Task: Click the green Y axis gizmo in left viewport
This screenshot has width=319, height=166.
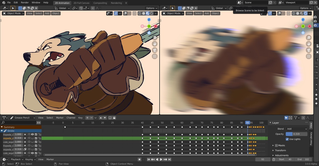Action: [149, 26]
